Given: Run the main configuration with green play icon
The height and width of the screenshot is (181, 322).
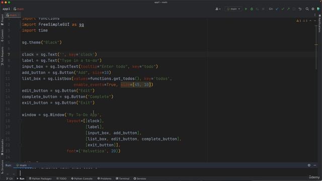Looking at the screenshot, I should click(246, 9).
